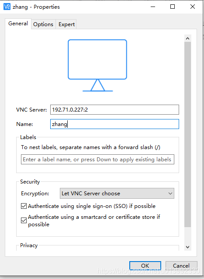Open the Encryption dropdown
The image size is (204, 279).
[x=117, y=194]
